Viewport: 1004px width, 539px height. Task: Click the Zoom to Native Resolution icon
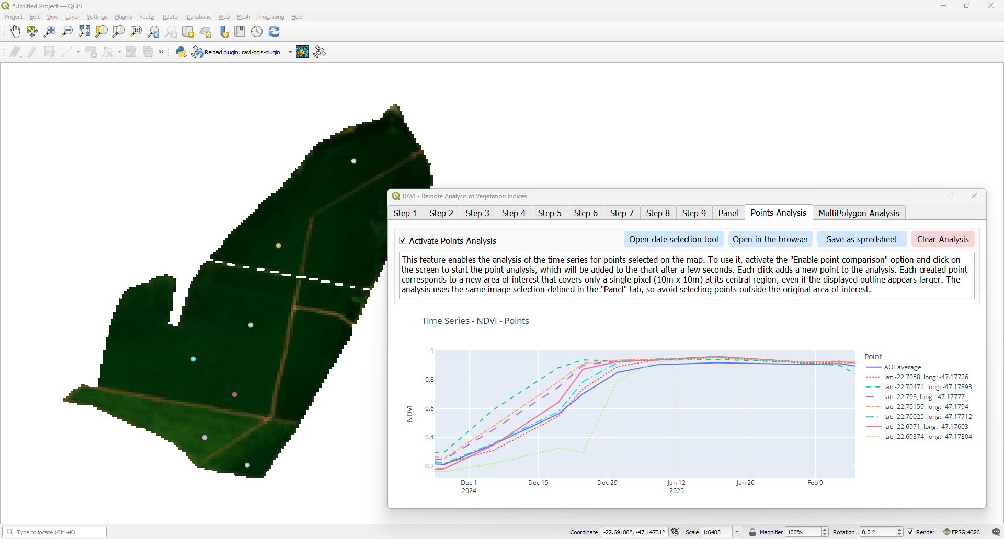(136, 32)
